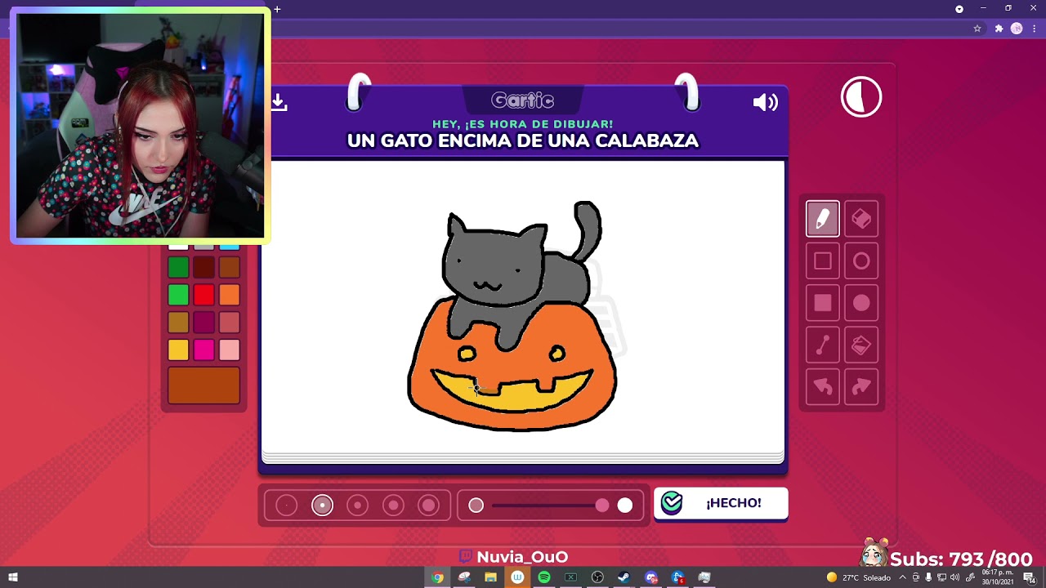Download the drawing with the download icon
Screen dimensions: 1046x588
pos(279,102)
